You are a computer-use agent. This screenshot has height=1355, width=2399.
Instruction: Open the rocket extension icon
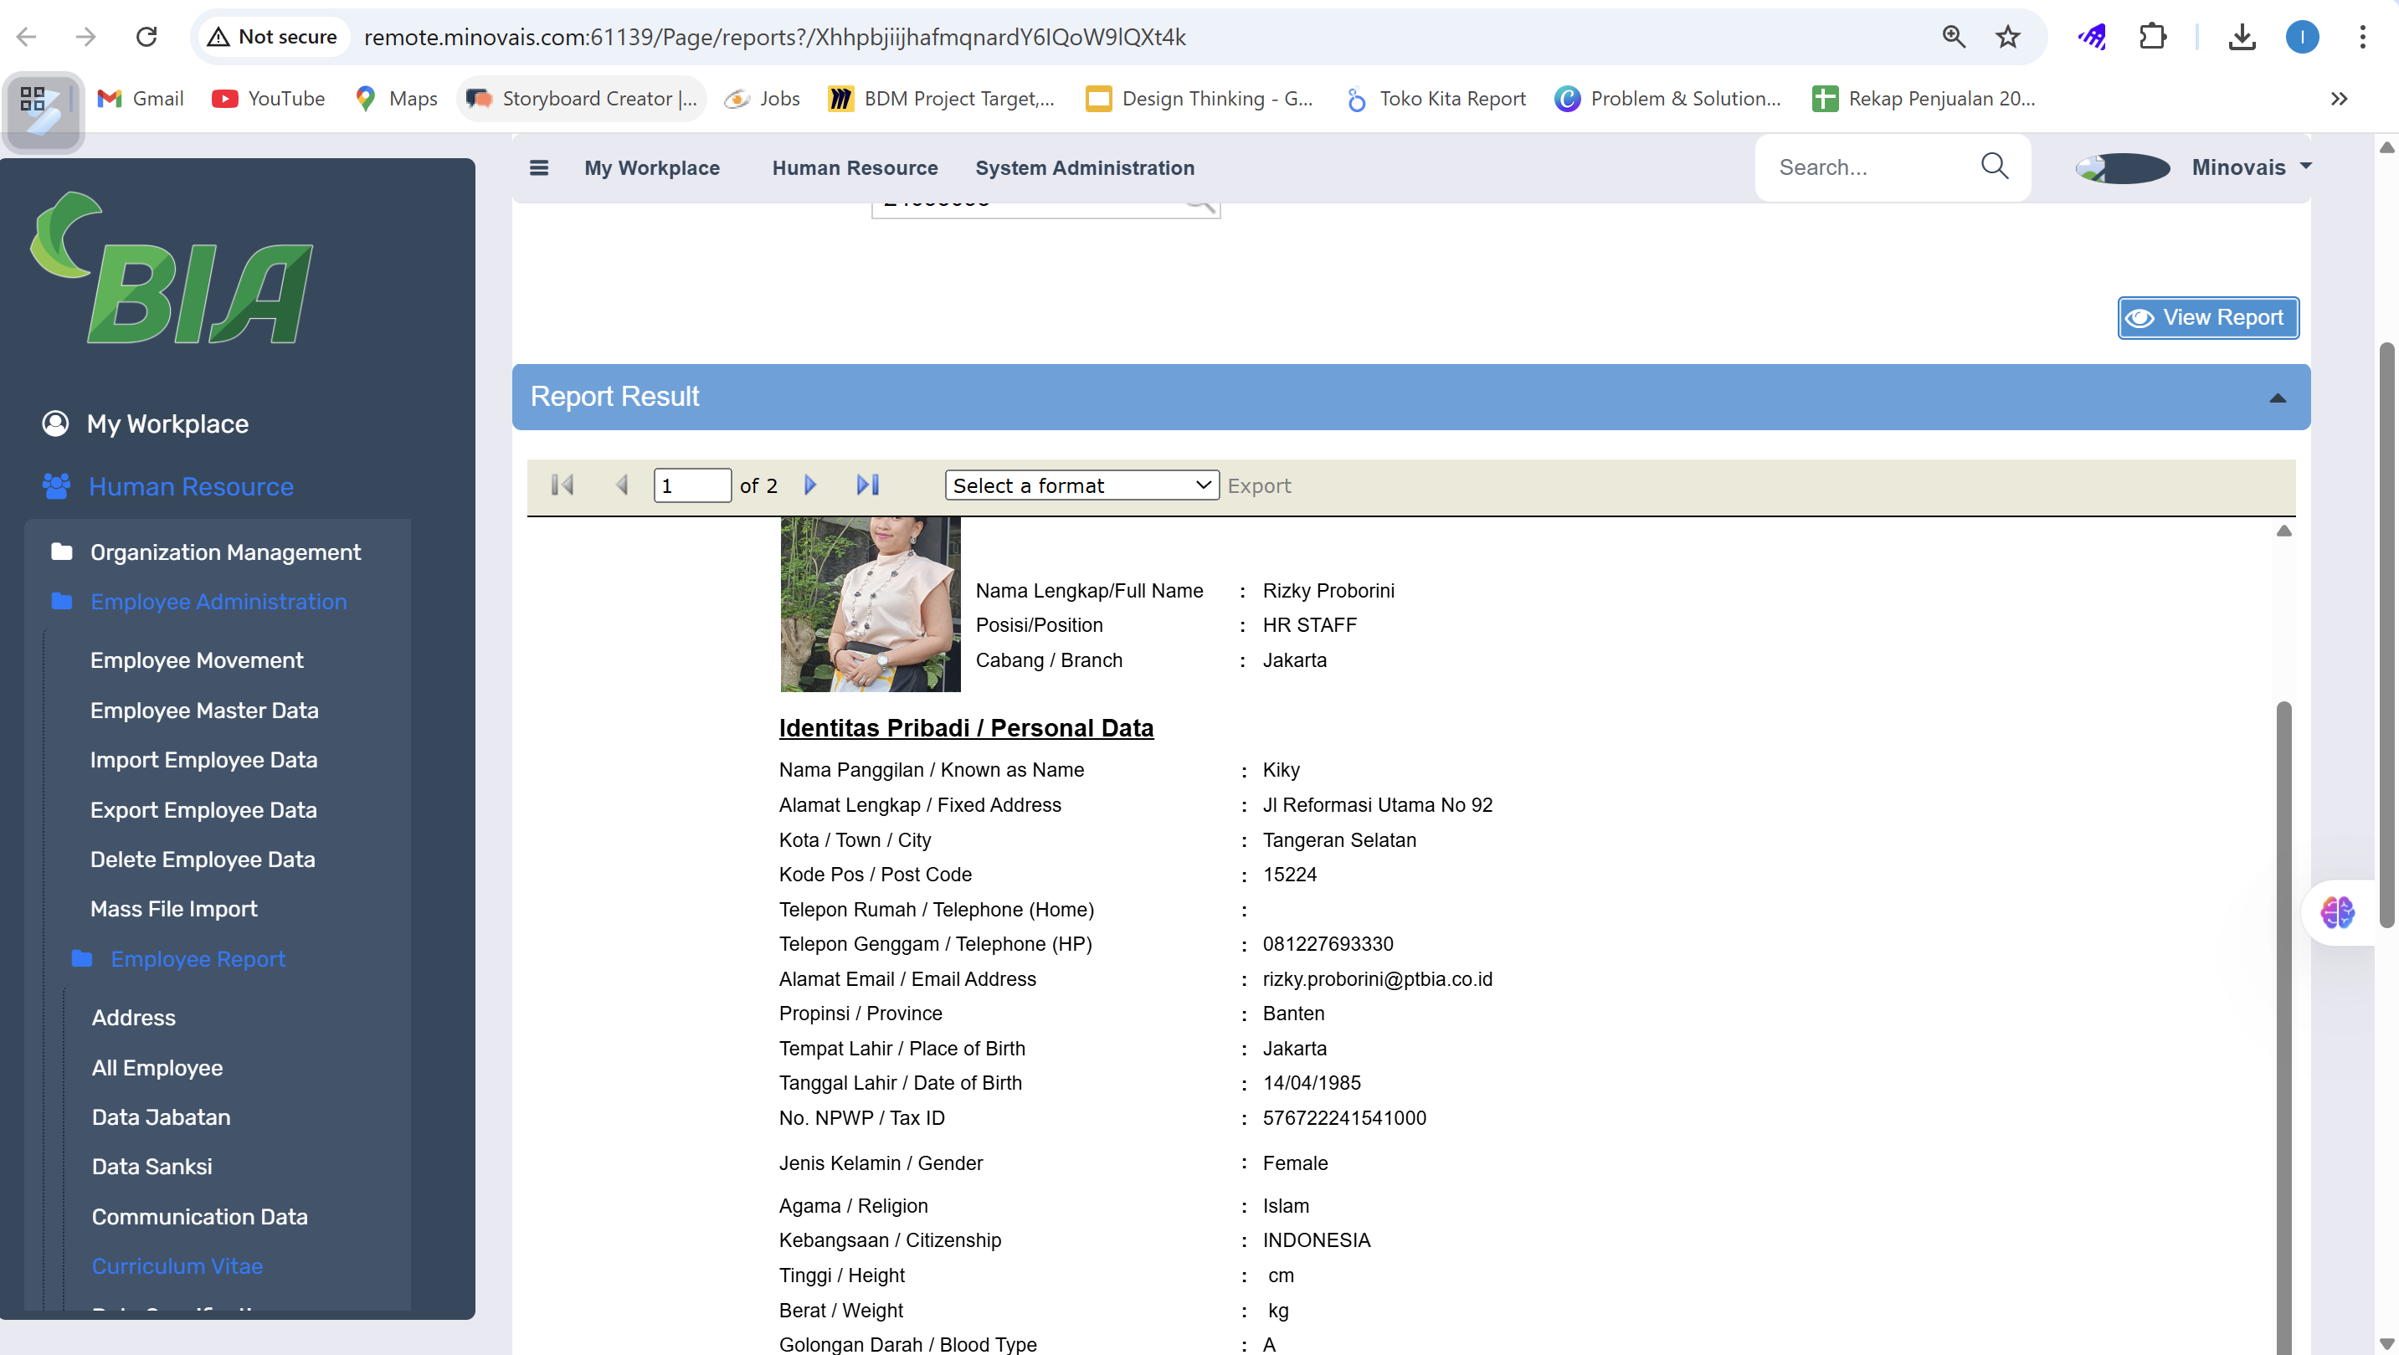pyautogui.click(x=2092, y=36)
